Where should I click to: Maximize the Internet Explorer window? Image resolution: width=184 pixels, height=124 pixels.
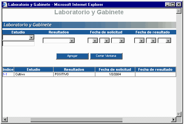tap(173, 5)
